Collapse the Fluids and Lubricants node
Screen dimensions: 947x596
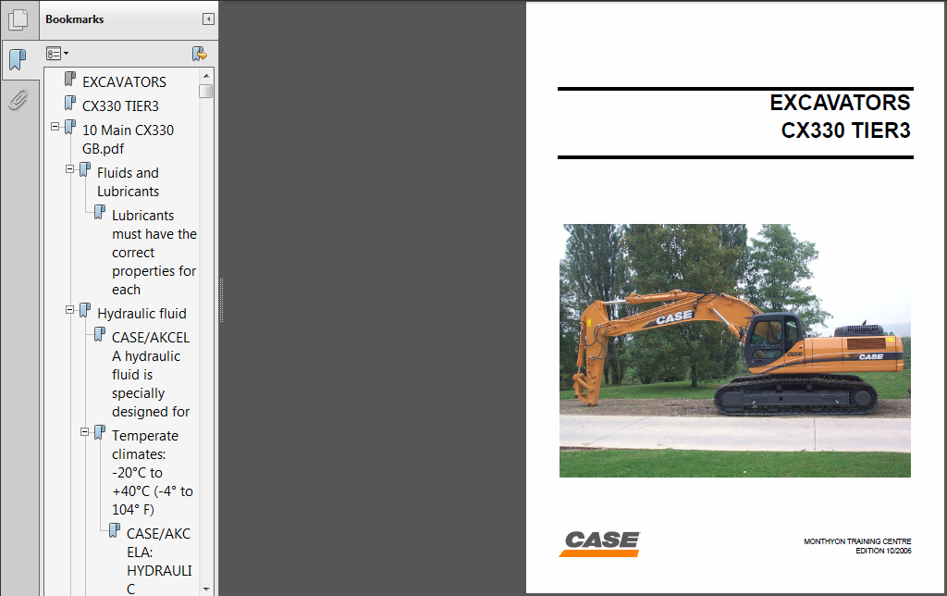pyautogui.click(x=70, y=169)
